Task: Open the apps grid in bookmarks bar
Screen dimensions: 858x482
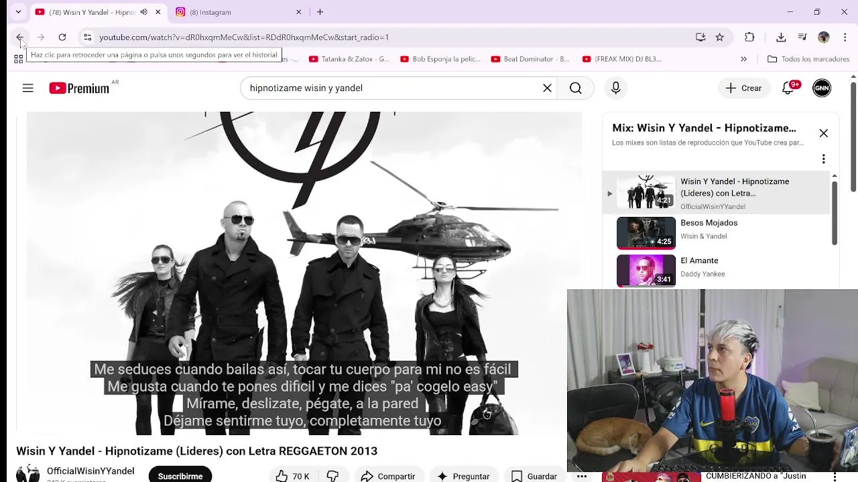Action: pos(19,59)
